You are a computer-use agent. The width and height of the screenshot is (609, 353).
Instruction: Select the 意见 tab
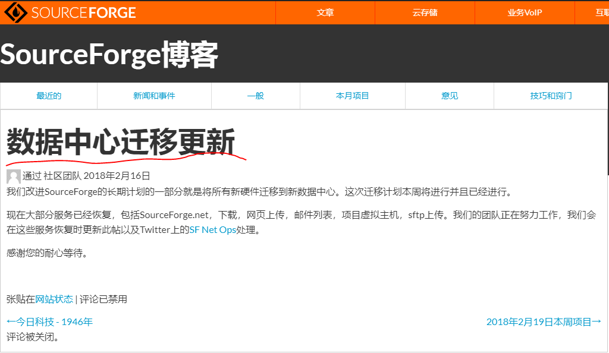pyautogui.click(x=450, y=96)
